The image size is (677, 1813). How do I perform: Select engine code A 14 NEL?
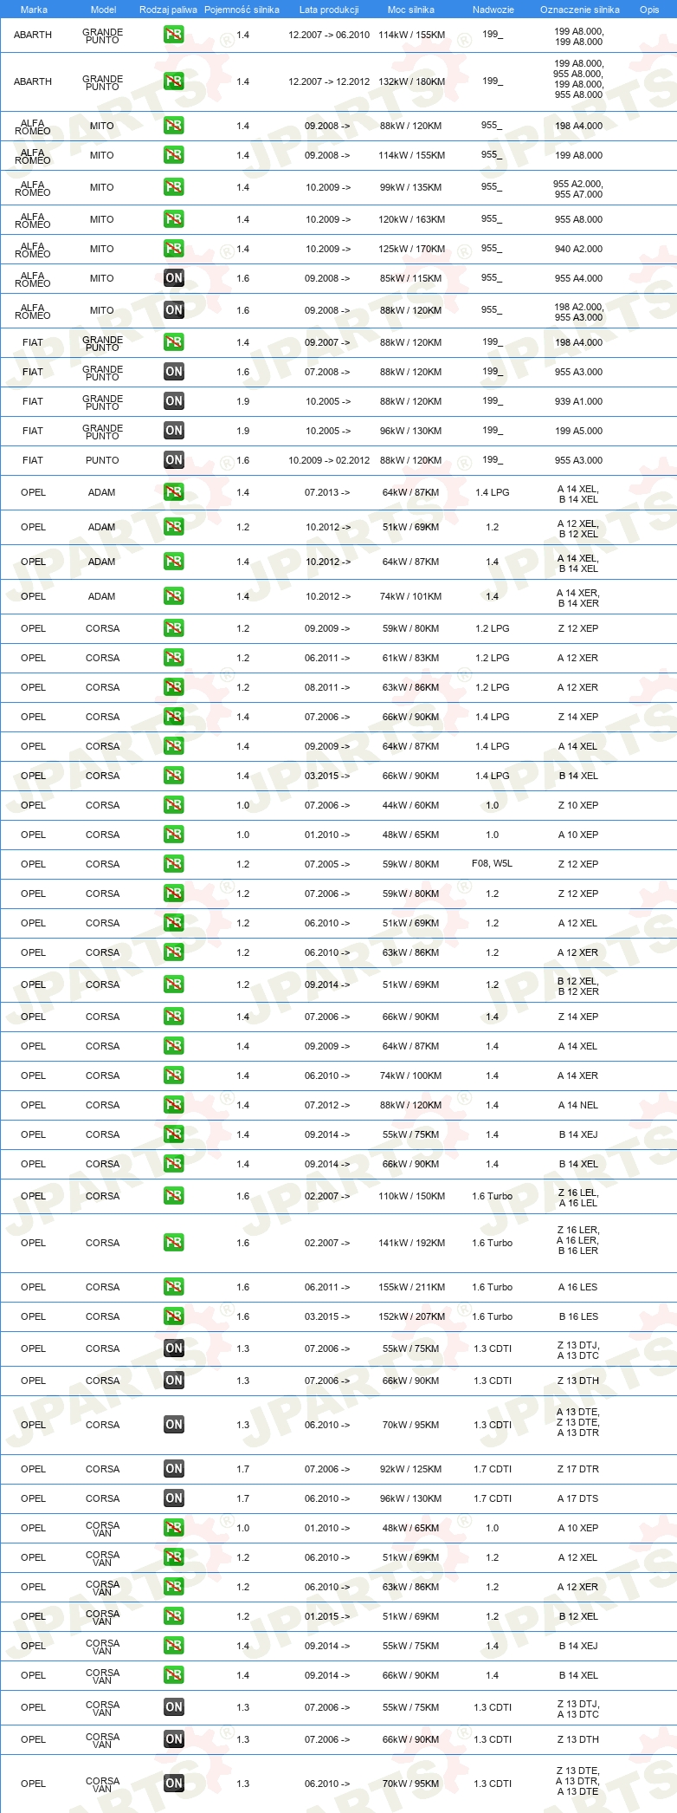(578, 1105)
